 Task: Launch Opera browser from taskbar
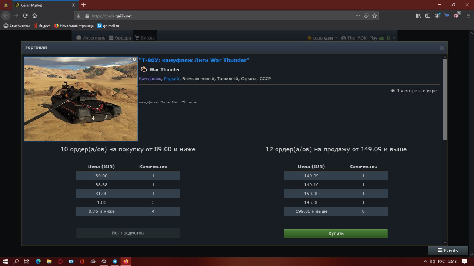[60, 261]
